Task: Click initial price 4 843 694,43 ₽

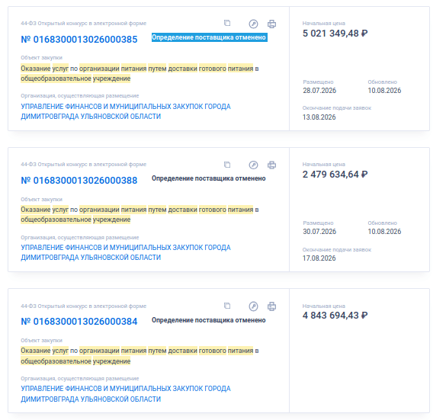Action: [335, 316]
